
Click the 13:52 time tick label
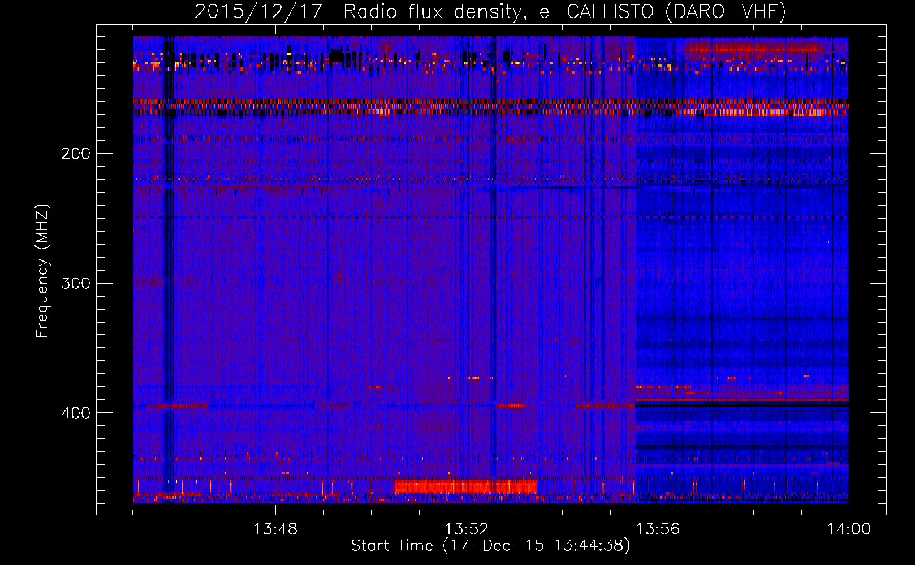467,529
